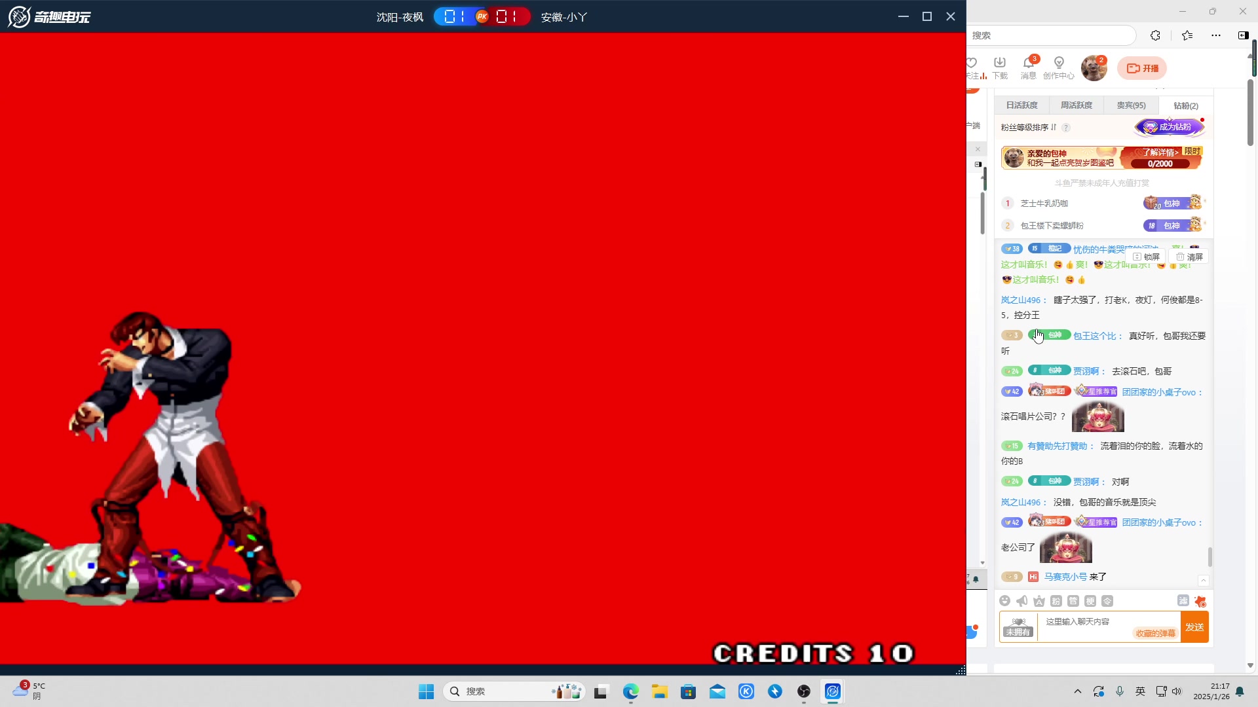Open the 下载 download icon

[1000, 67]
